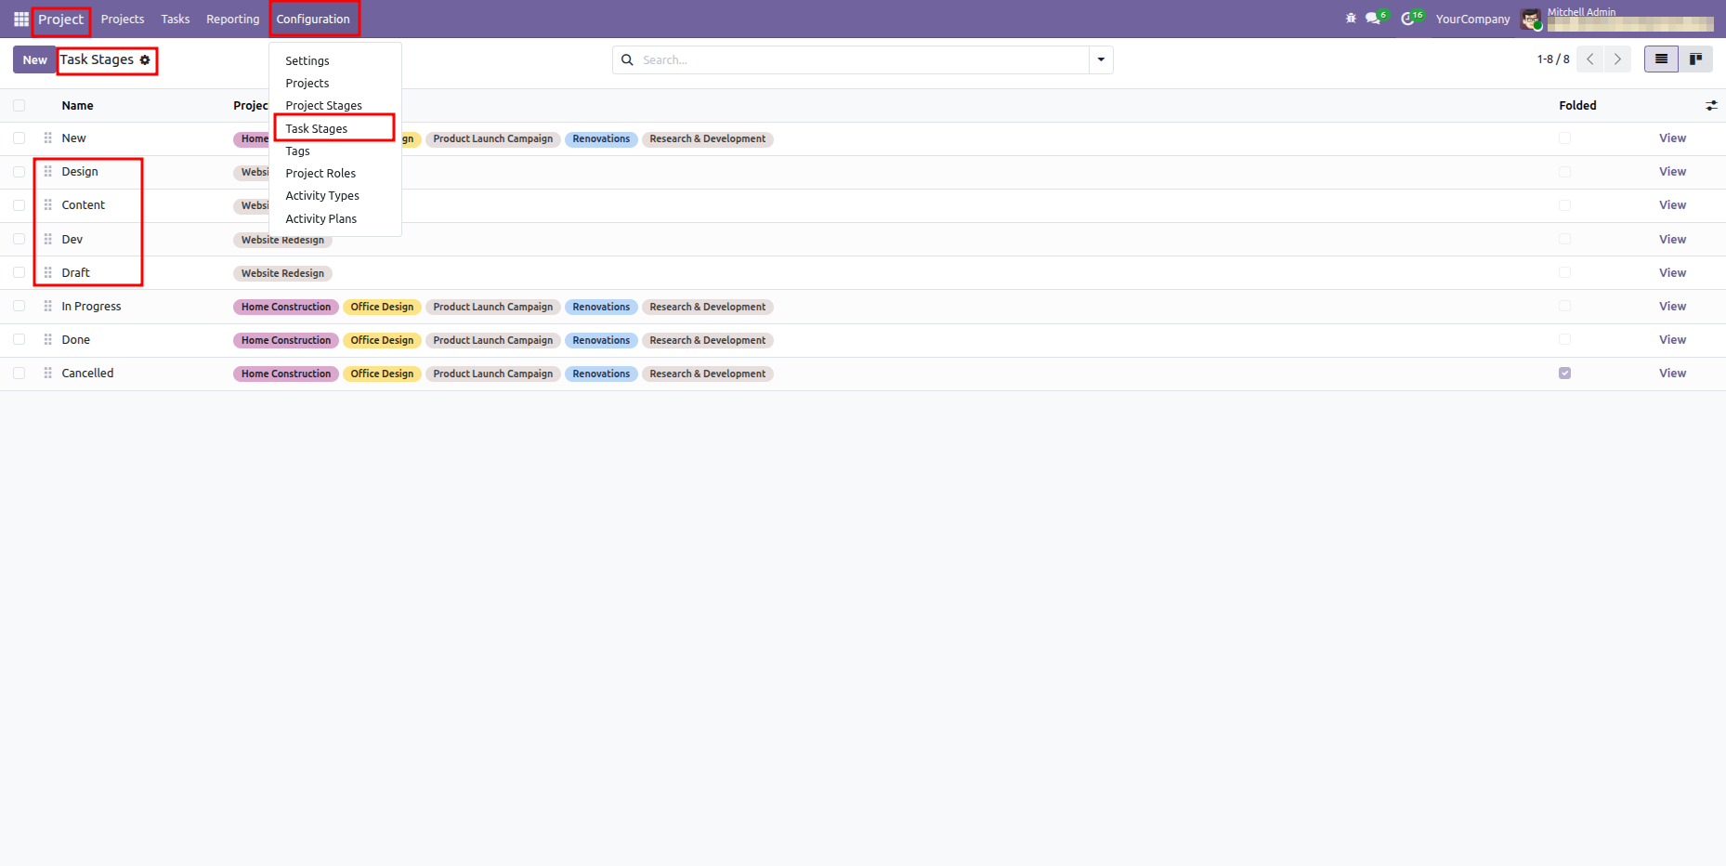Screen dimensions: 1726x866
Task: Grab drag handle of Design row
Action: (47, 172)
